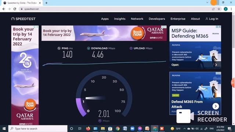Viewport: 235px width, 132px height.
Task: Open File Explorer from the taskbar
Action: (x=103, y=129)
